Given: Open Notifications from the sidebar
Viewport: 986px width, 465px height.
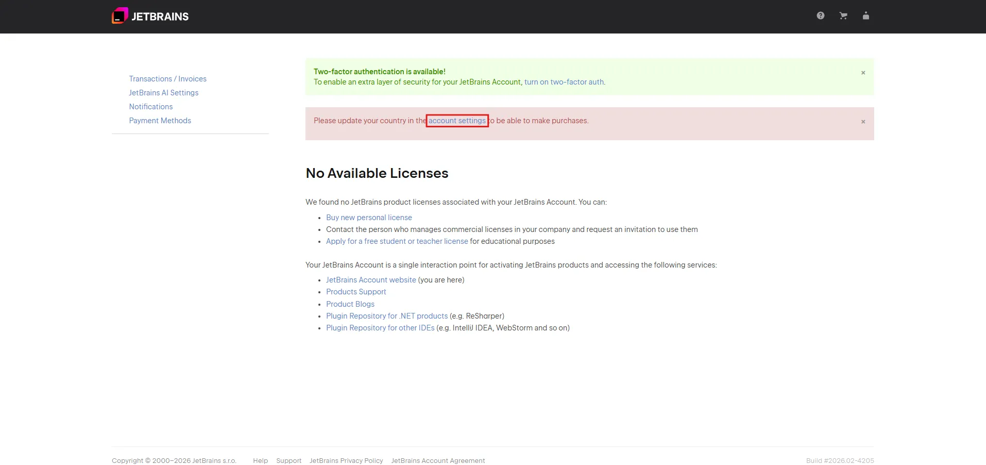Looking at the screenshot, I should pos(151,107).
